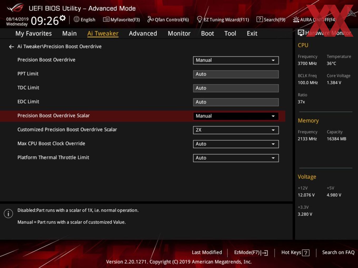The width and height of the screenshot is (358, 268).
Task: Click the EDC Limit input field
Action: [x=236, y=102]
